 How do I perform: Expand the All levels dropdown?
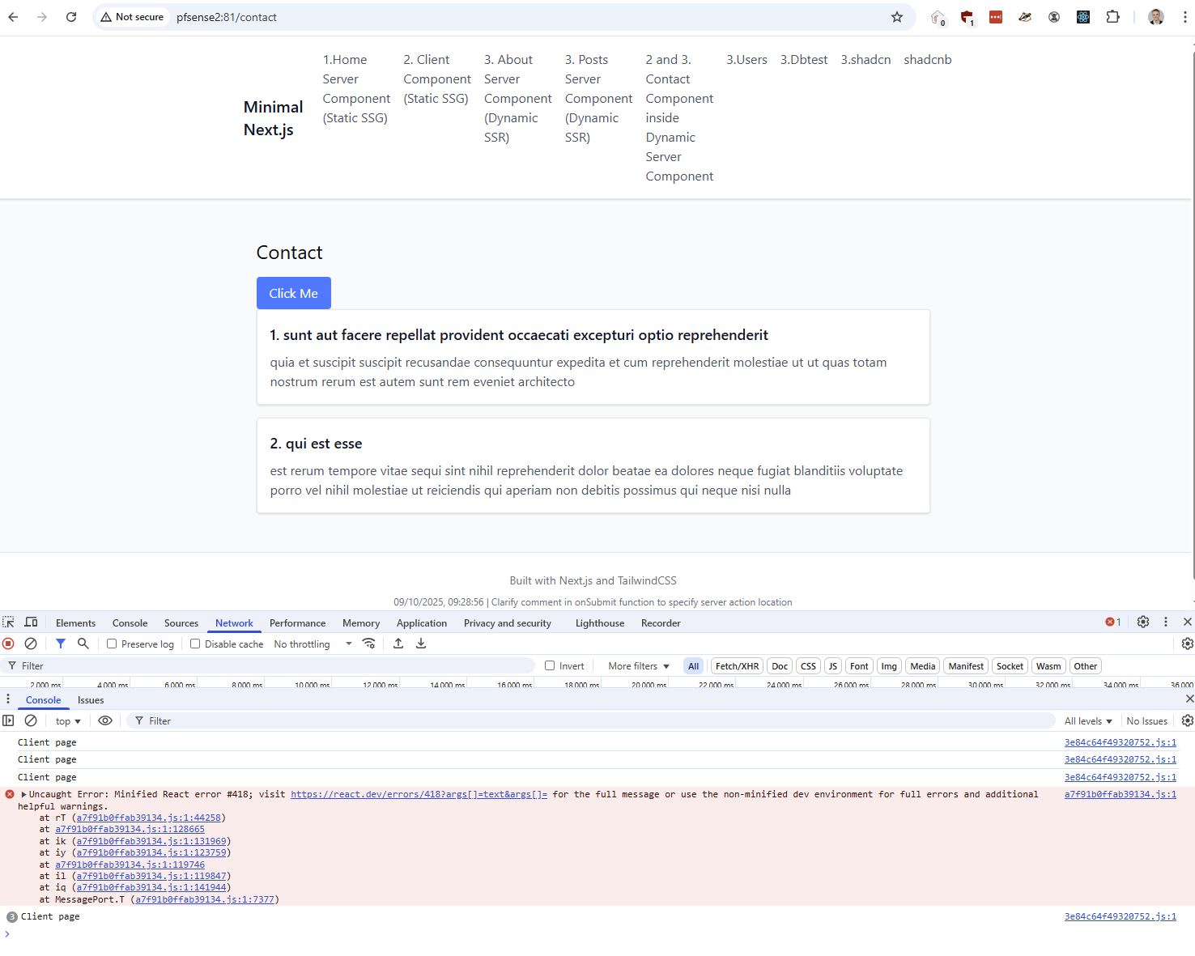pyautogui.click(x=1087, y=721)
